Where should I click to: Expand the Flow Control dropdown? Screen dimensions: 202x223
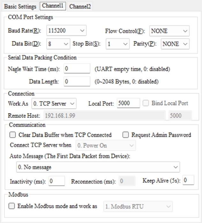(169, 31)
